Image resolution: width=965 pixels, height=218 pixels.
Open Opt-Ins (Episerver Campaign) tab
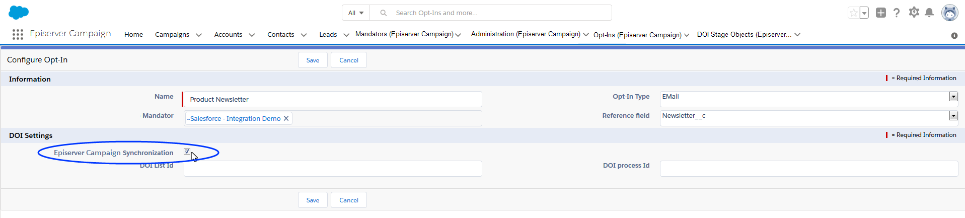pos(637,35)
